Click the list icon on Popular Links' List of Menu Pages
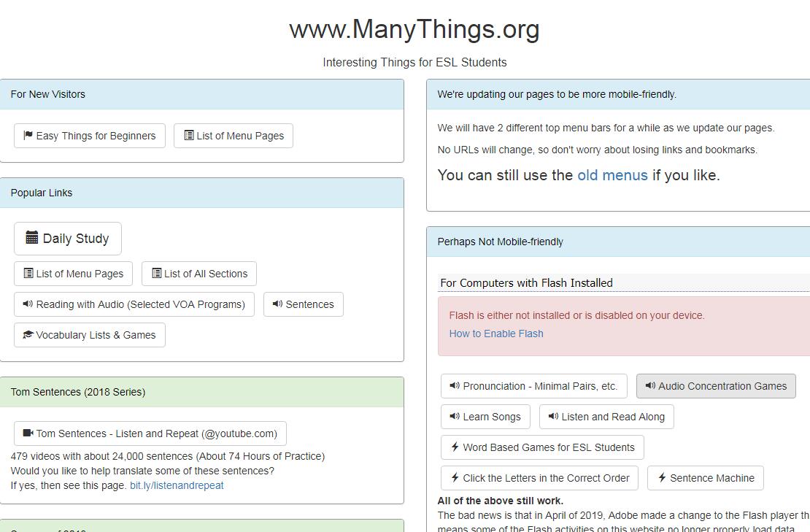Screen dimensions: 810x532 pyautogui.click(x=28, y=273)
